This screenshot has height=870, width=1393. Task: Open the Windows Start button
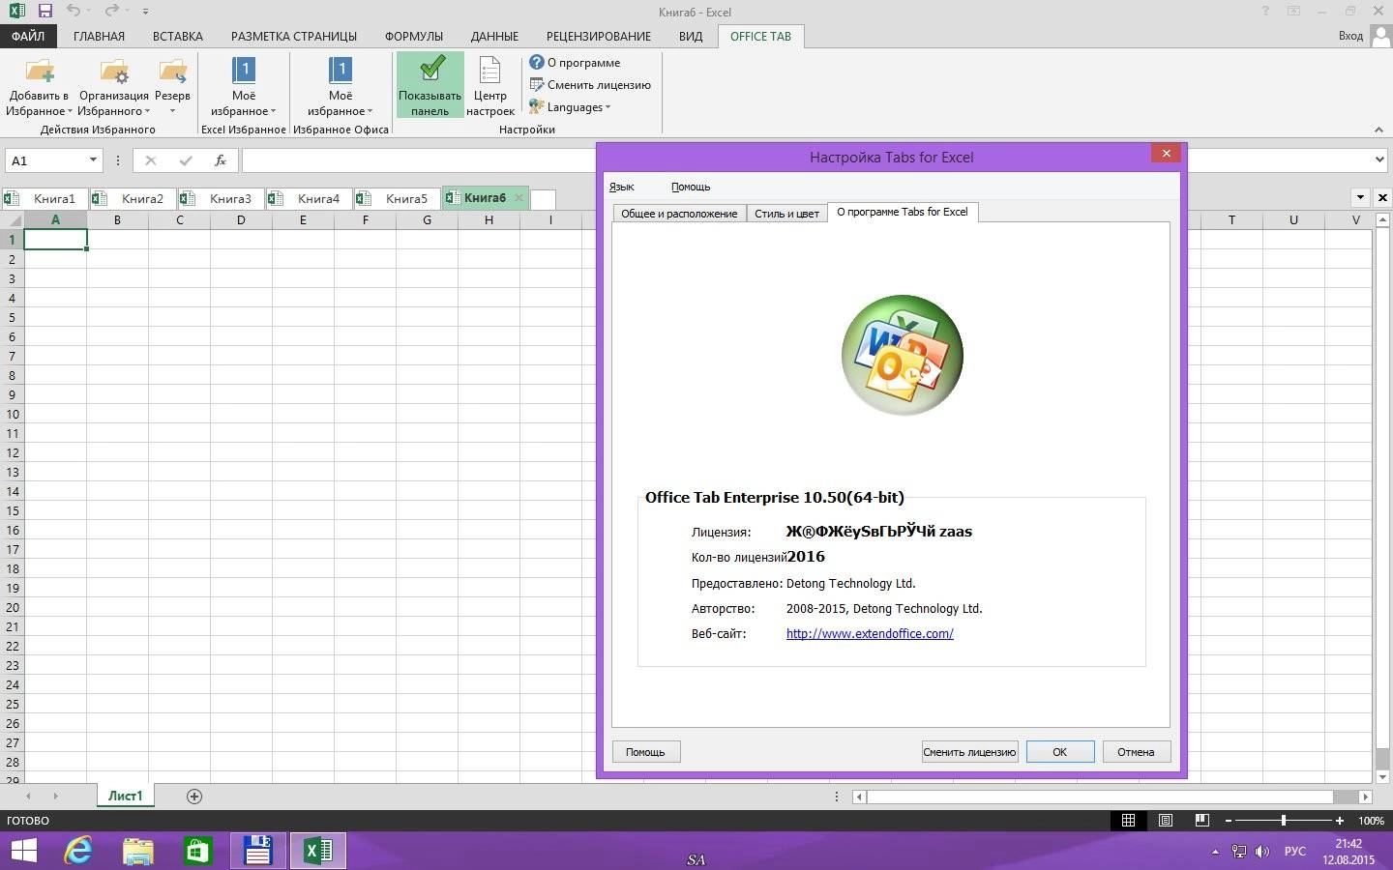[x=23, y=851]
